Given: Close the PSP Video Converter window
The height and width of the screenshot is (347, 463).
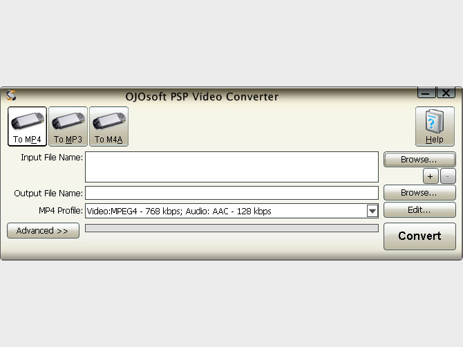Looking at the screenshot, I should point(446,93).
